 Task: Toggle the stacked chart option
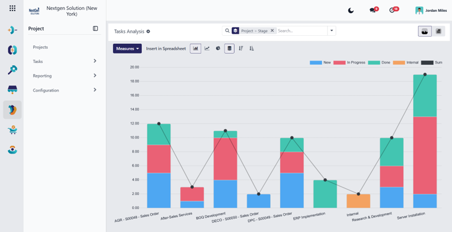click(230, 49)
